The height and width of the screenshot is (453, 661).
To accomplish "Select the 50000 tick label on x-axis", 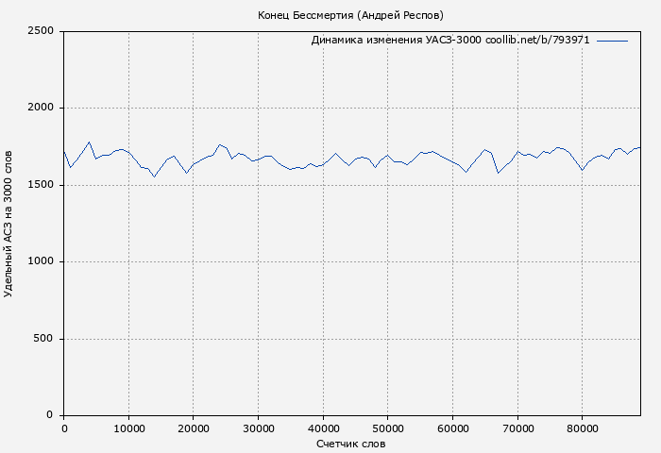I will tap(388, 428).
